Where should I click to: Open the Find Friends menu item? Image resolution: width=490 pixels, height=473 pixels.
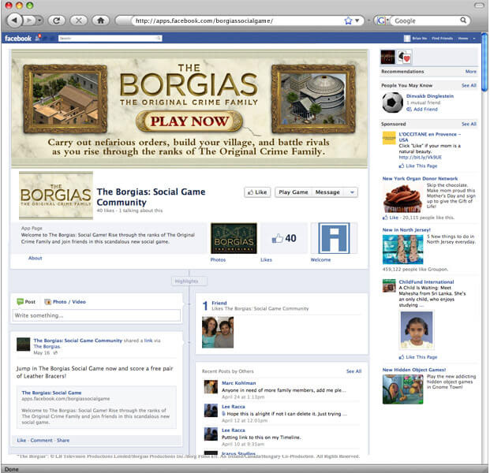tap(442, 39)
